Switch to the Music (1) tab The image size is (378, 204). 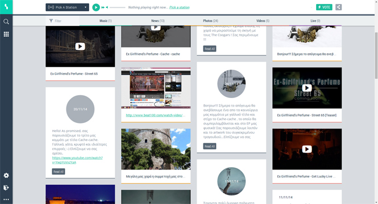coord(106,21)
